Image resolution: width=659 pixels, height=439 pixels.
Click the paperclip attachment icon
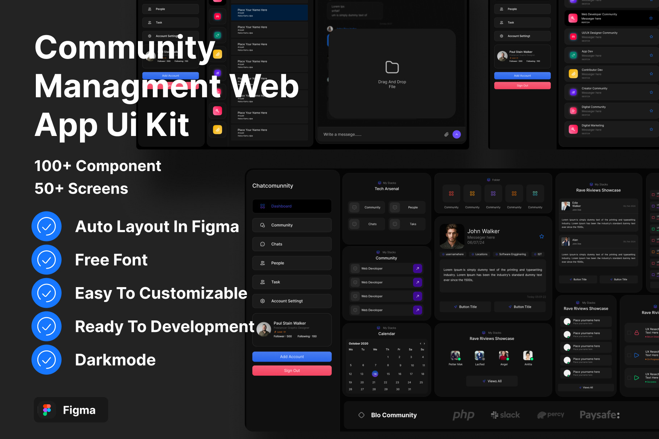[446, 135]
